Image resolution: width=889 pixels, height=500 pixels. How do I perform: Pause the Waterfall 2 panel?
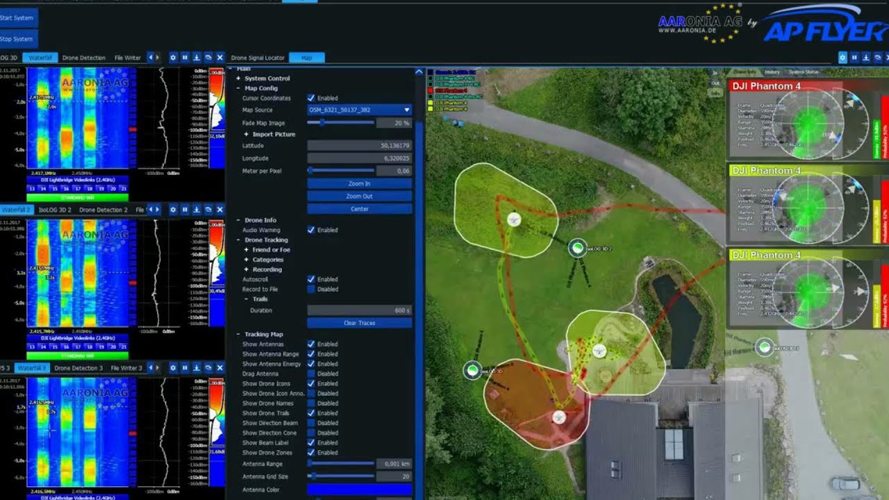pyautogui.click(x=185, y=210)
